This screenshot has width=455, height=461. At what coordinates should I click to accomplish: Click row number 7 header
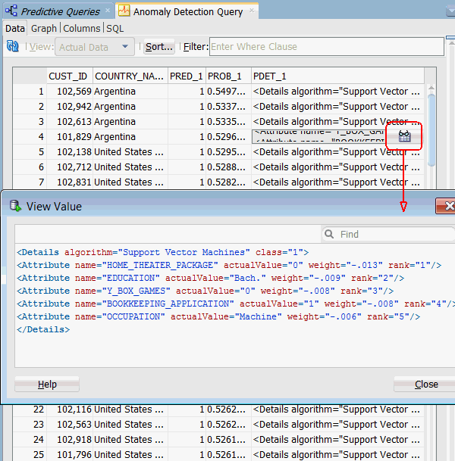30,182
